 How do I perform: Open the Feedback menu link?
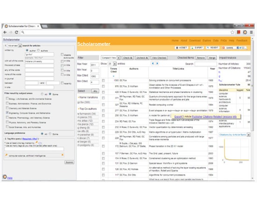[242, 41]
